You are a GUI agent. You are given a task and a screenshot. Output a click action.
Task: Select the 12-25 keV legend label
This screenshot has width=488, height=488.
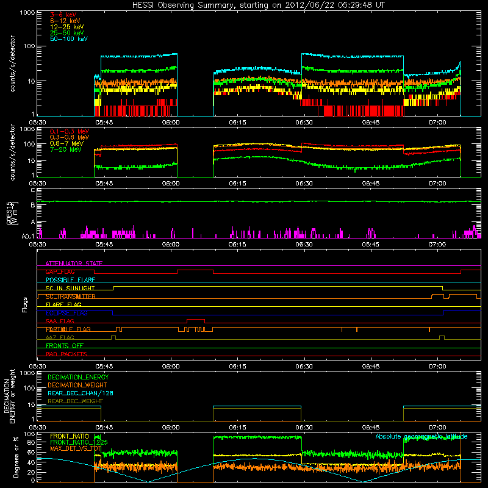click(67, 27)
